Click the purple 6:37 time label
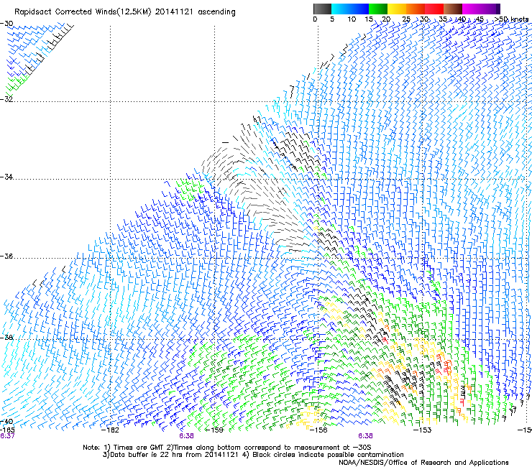The height and width of the screenshot is (467, 532). pyautogui.click(x=7, y=436)
